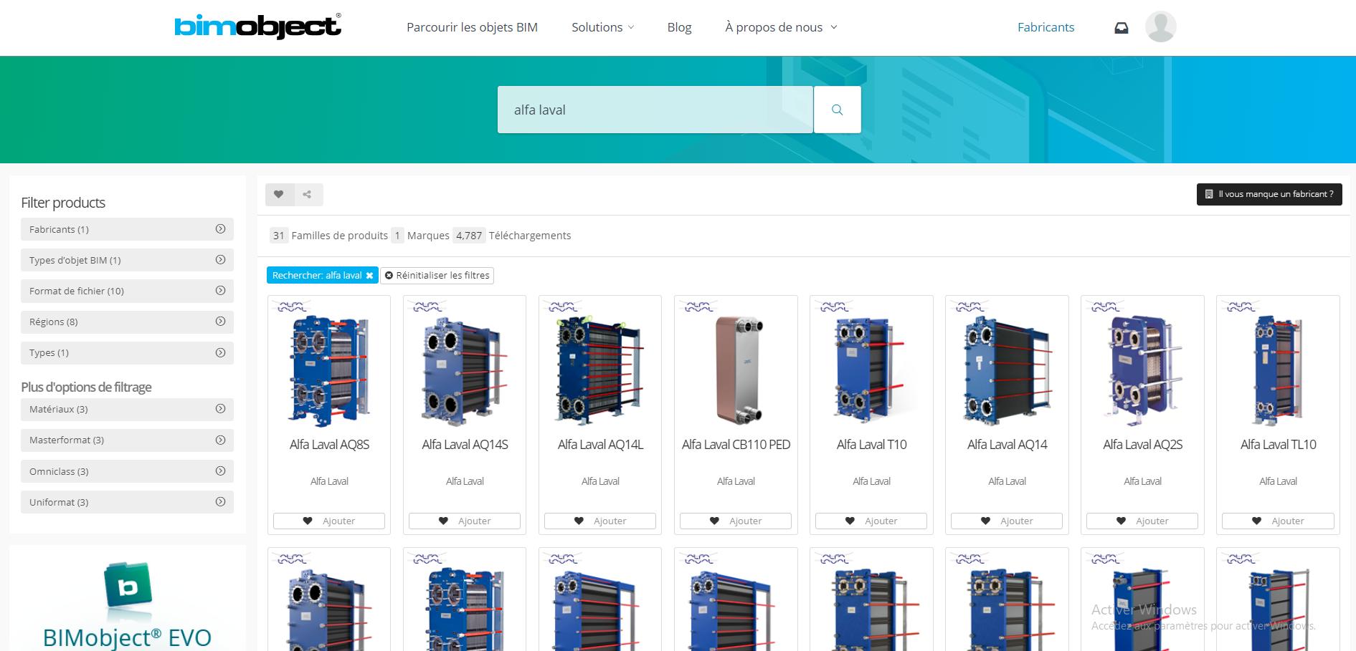Remove the 'Rechercher: alfa laval' filter tag
Screen dimensions: 1356x651
click(369, 276)
